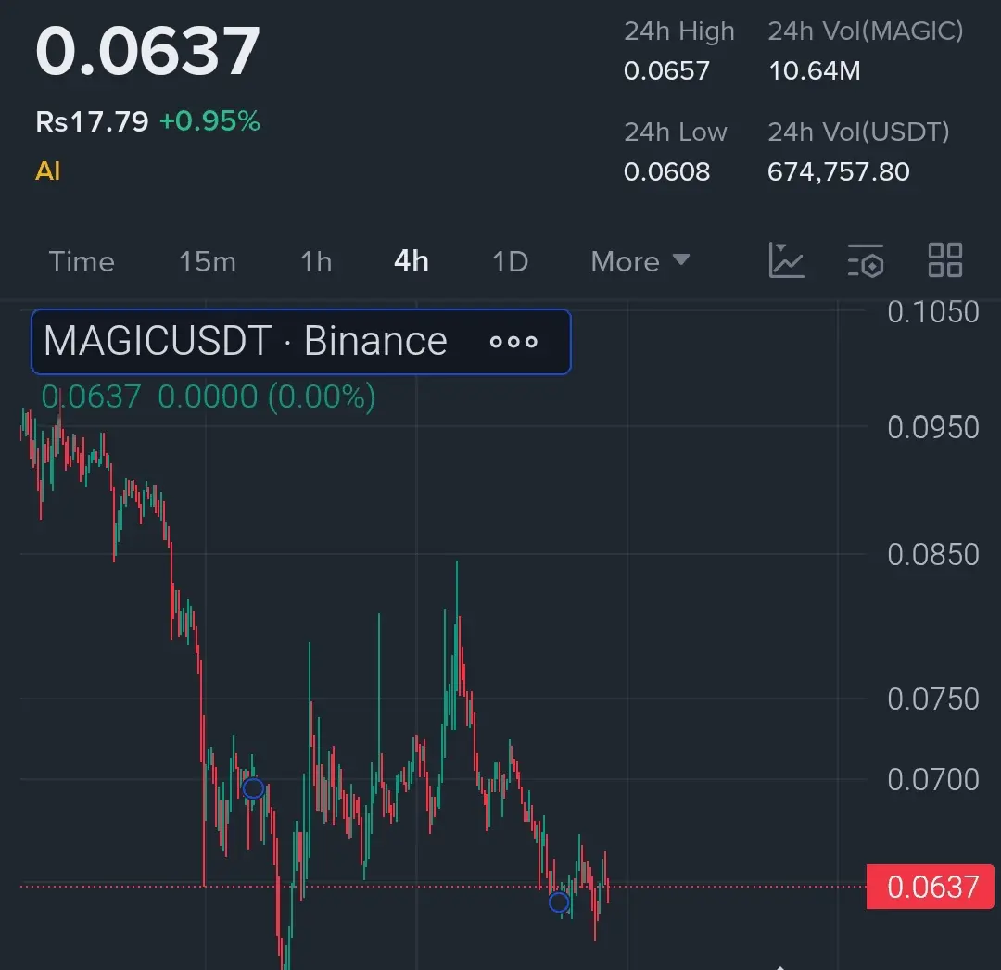
Task: Switch to the Time chart tab
Action: [x=82, y=261]
